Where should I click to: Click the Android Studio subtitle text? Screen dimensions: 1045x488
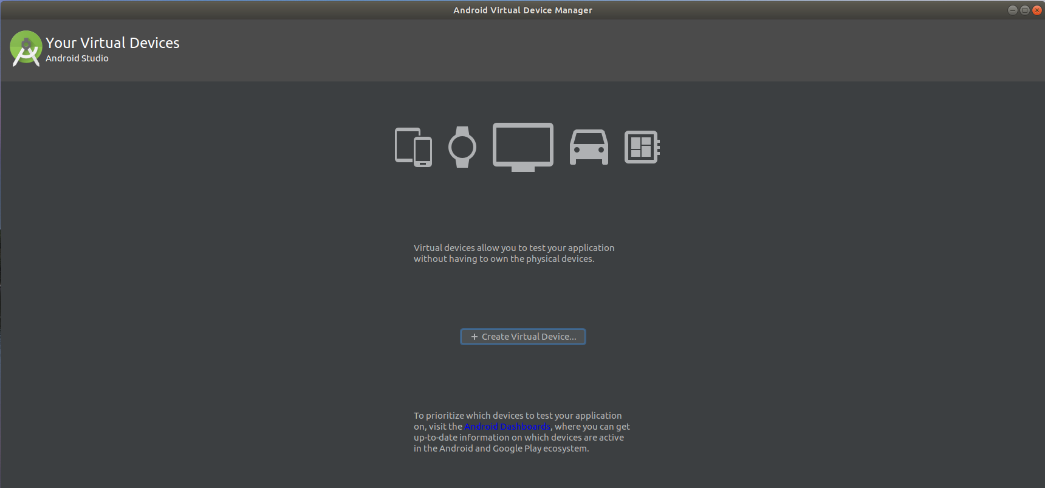tap(77, 58)
